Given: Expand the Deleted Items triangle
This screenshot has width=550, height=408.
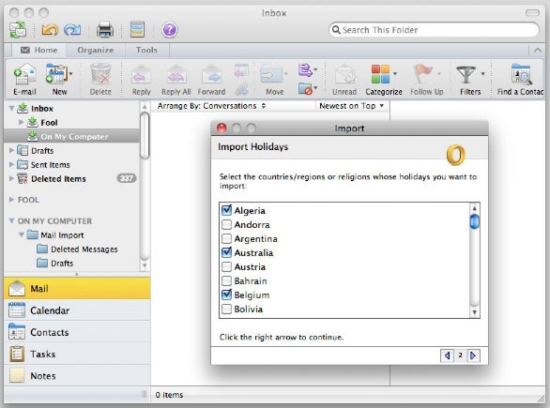Looking at the screenshot, I should pos(11,178).
